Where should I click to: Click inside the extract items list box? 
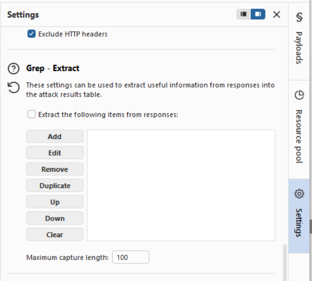(x=181, y=185)
